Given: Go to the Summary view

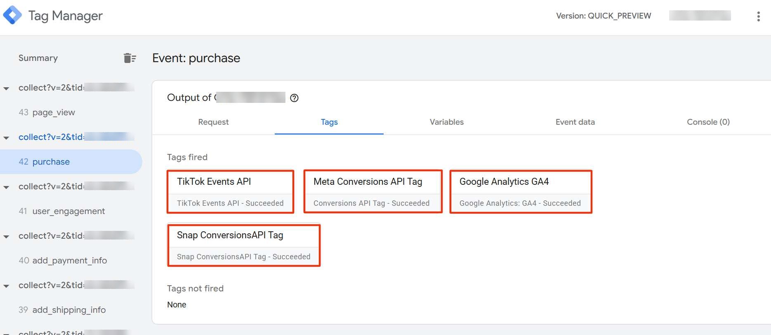Looking at the screenshot, I should point(38,58).
